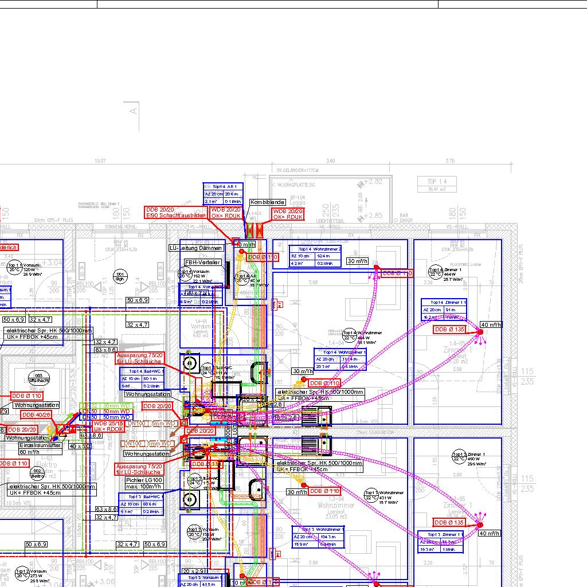
Task: Click the LÜ-Leitung Dämmen label
Action: (195, 248)
